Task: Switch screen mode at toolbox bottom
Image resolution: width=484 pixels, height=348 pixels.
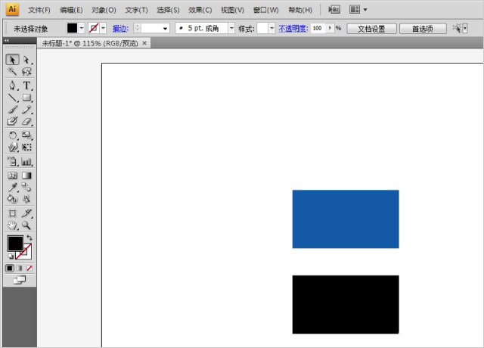Action: [x=19, y=280]
